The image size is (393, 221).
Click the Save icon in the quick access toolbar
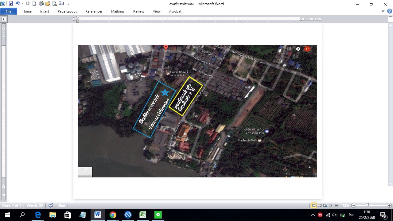(11, 4)
